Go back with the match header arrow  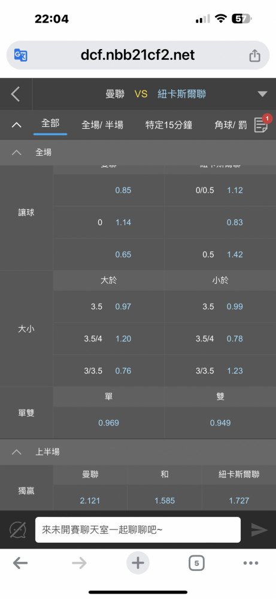(x=16, y=94)
